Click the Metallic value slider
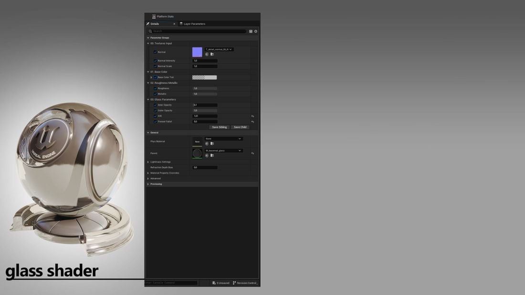The width and height of the screenshot is (525, 295). point(205,94)
